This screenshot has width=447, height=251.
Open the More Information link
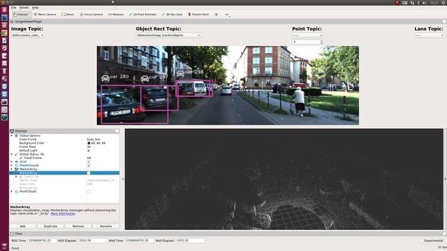point(63,213)
